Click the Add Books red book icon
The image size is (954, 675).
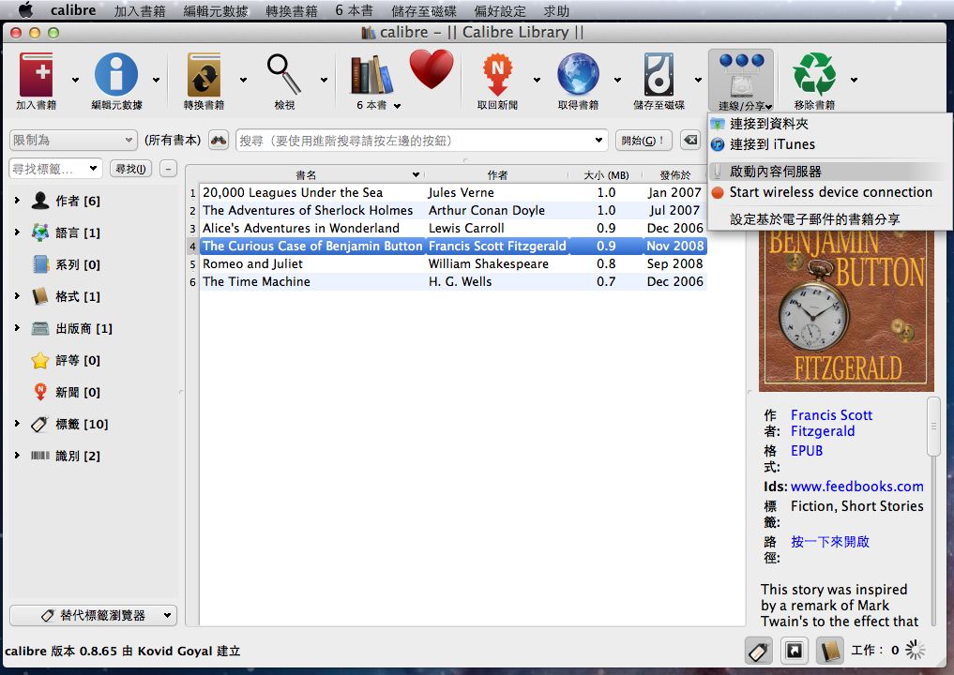(x=37, y=75)
